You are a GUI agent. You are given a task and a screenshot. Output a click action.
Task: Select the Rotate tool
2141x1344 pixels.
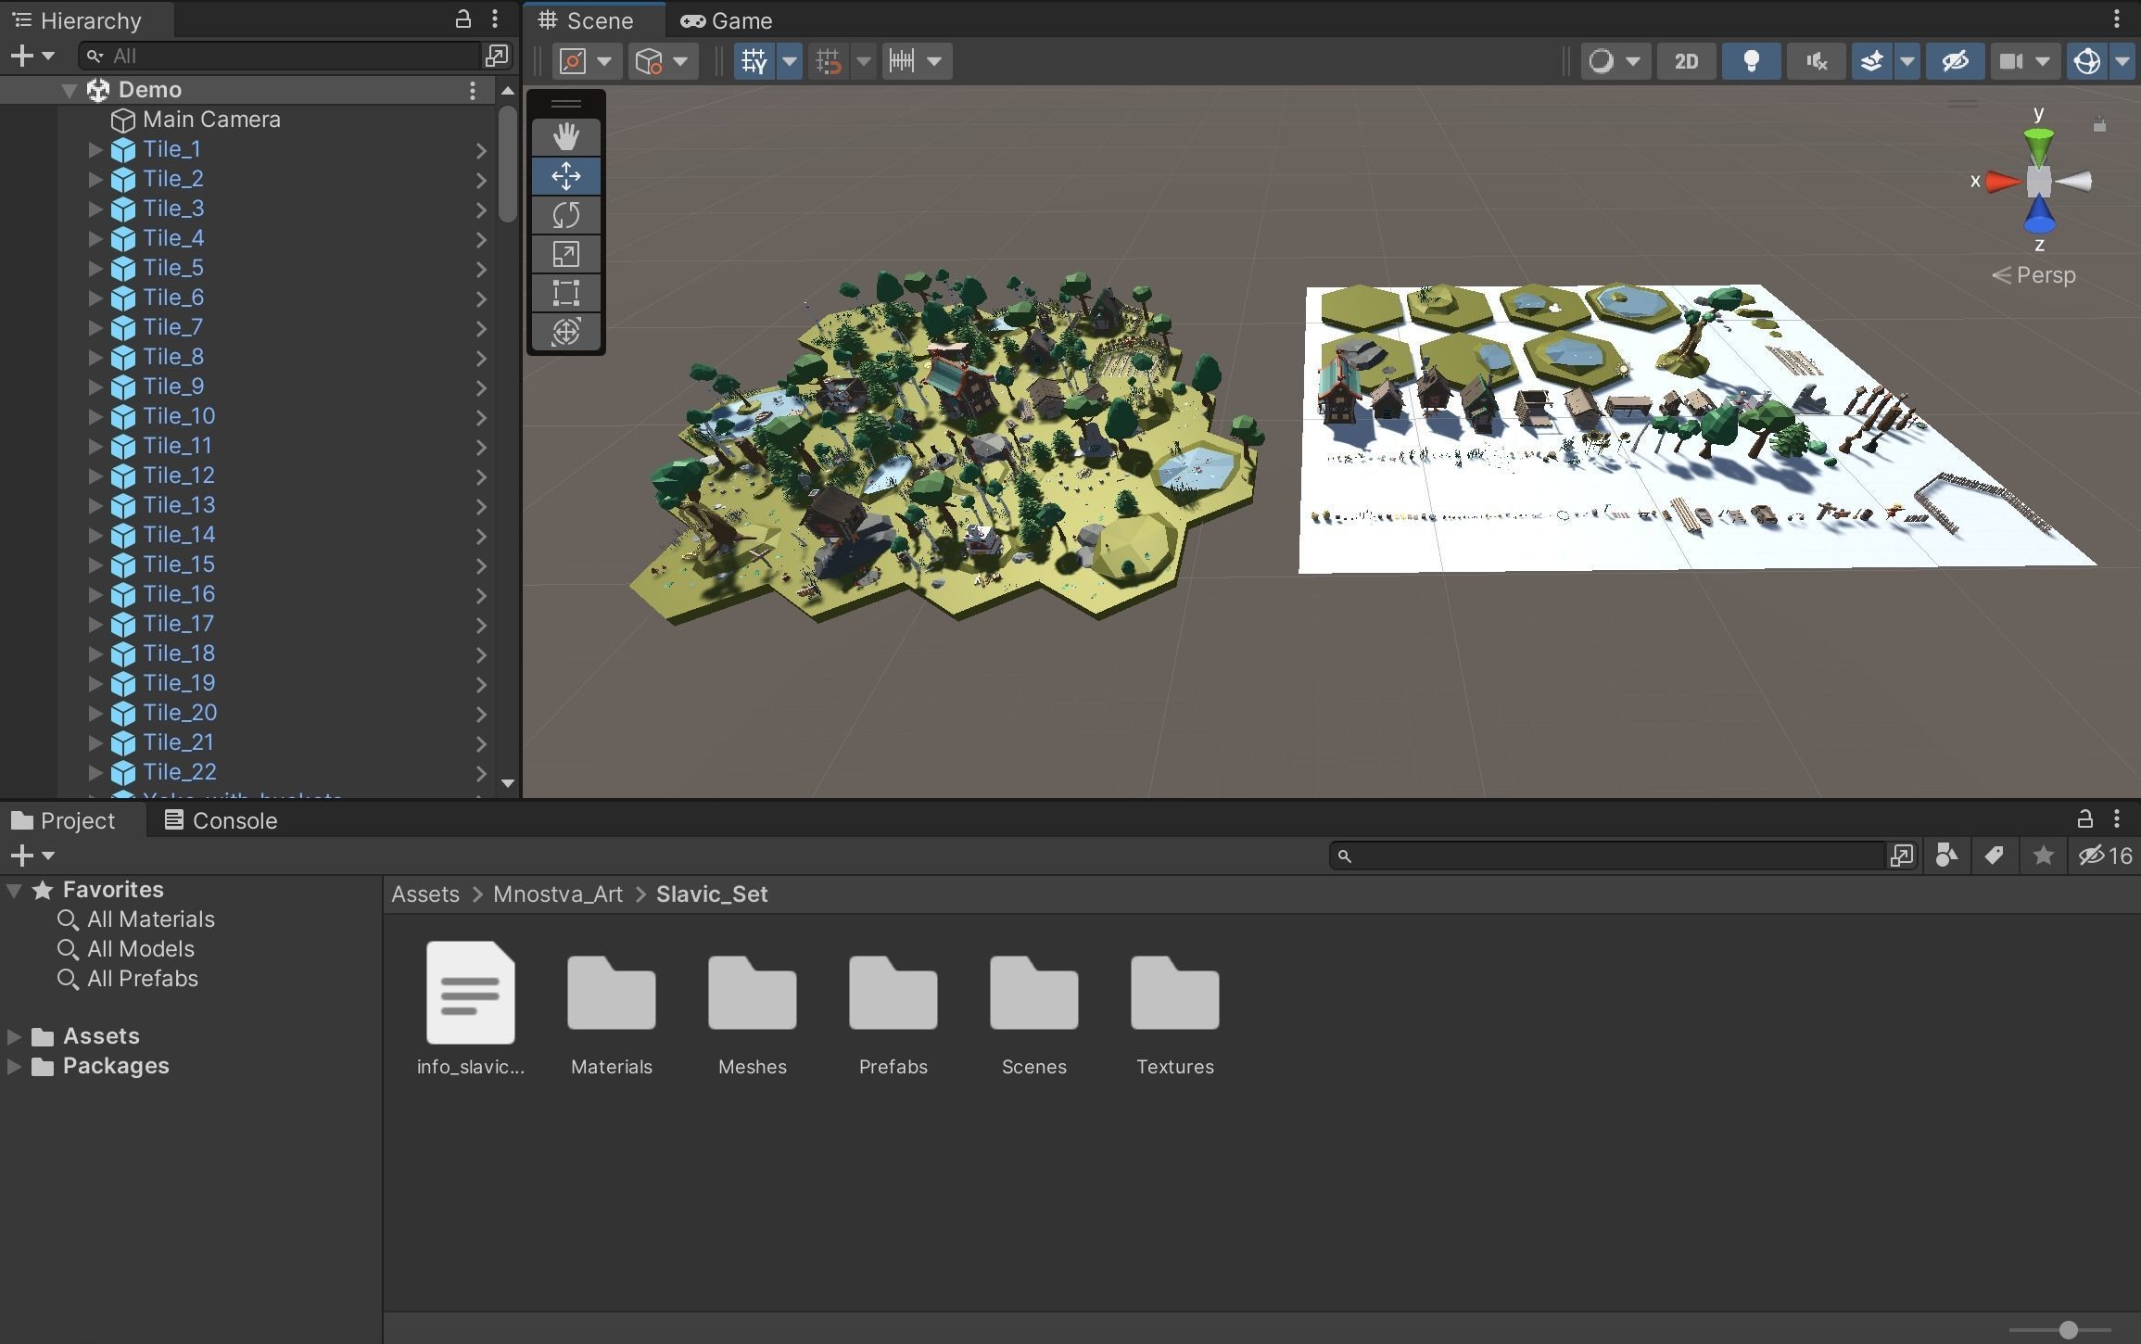click(x=566, y=215)
